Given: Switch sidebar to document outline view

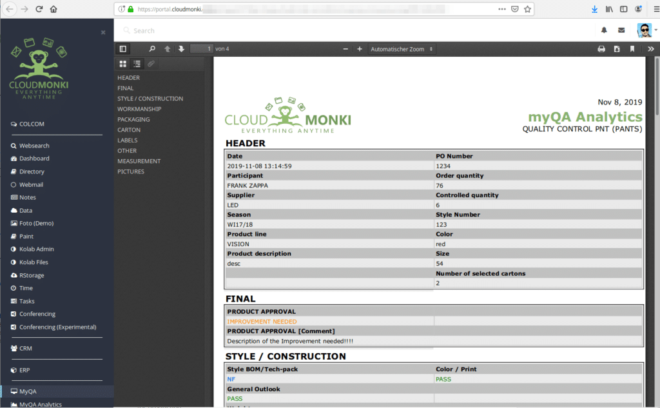Looking at the screenshot, I should [x=137, y=63].
